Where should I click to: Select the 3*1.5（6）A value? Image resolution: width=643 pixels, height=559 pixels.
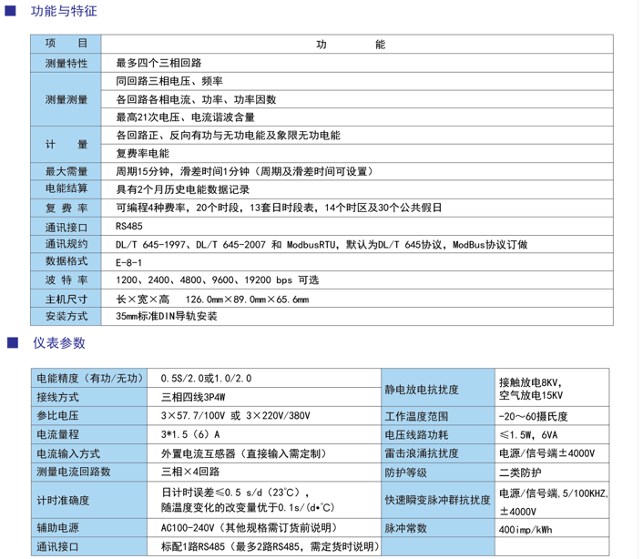pos(190,434)
